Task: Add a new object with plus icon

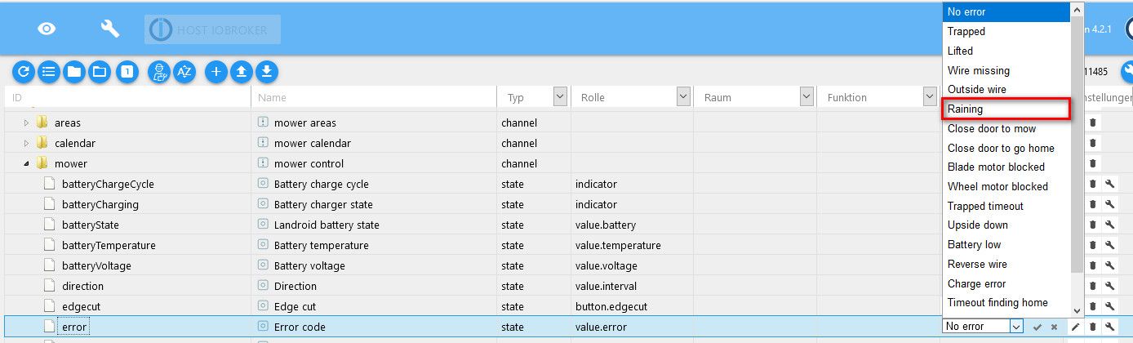Action: pos(215,72)
